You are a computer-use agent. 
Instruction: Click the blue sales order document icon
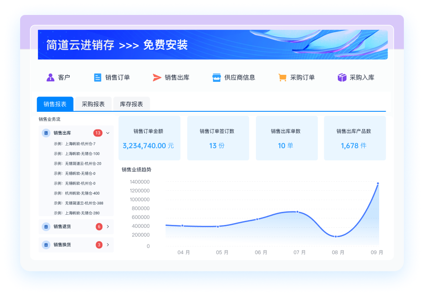coord(97,78)
